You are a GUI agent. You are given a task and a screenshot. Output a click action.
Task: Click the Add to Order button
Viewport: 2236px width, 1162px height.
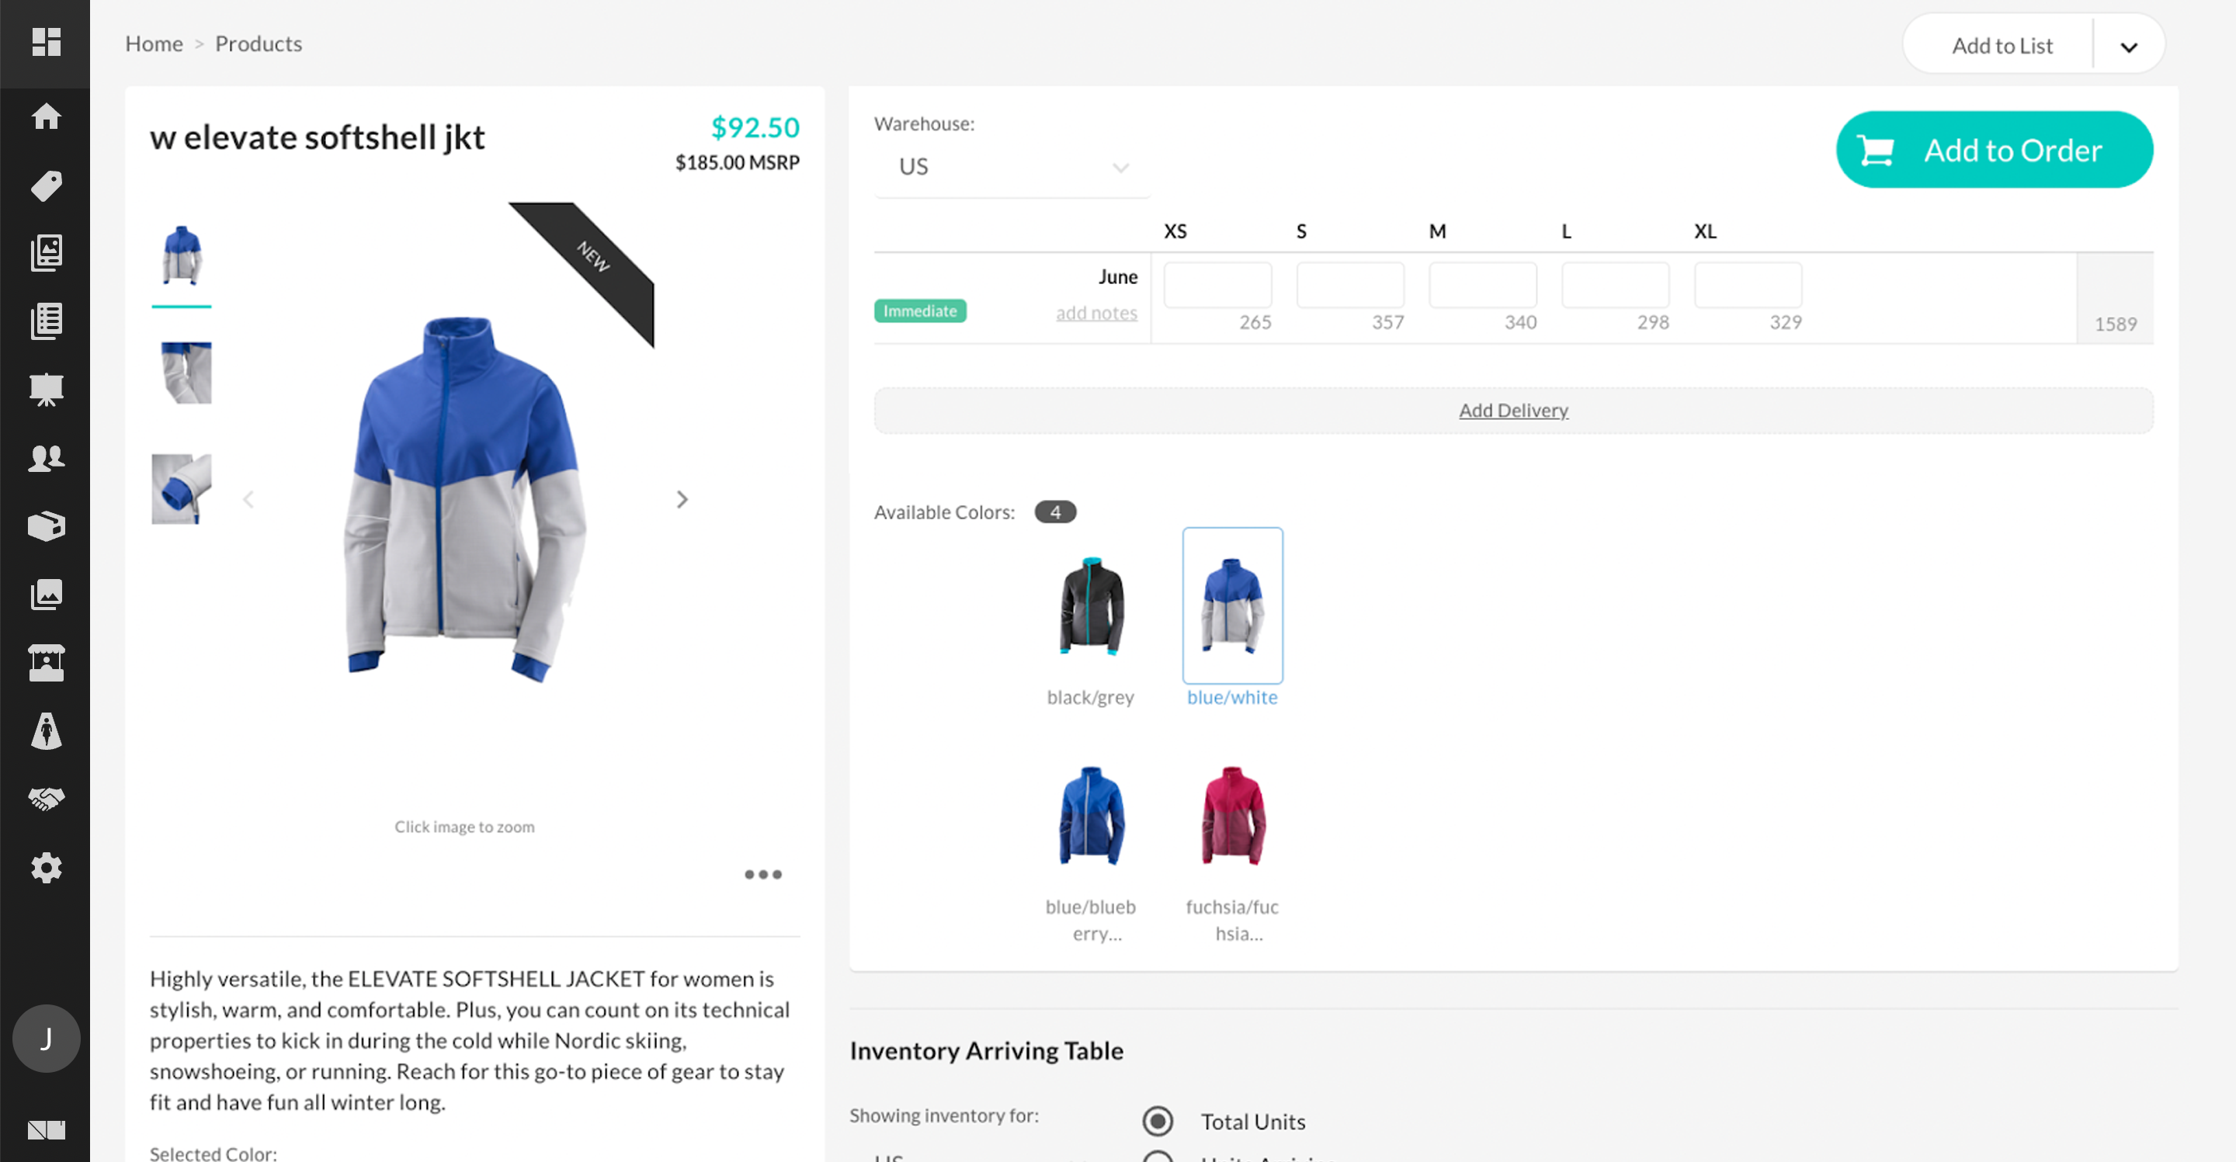[x=1994, y=149]
